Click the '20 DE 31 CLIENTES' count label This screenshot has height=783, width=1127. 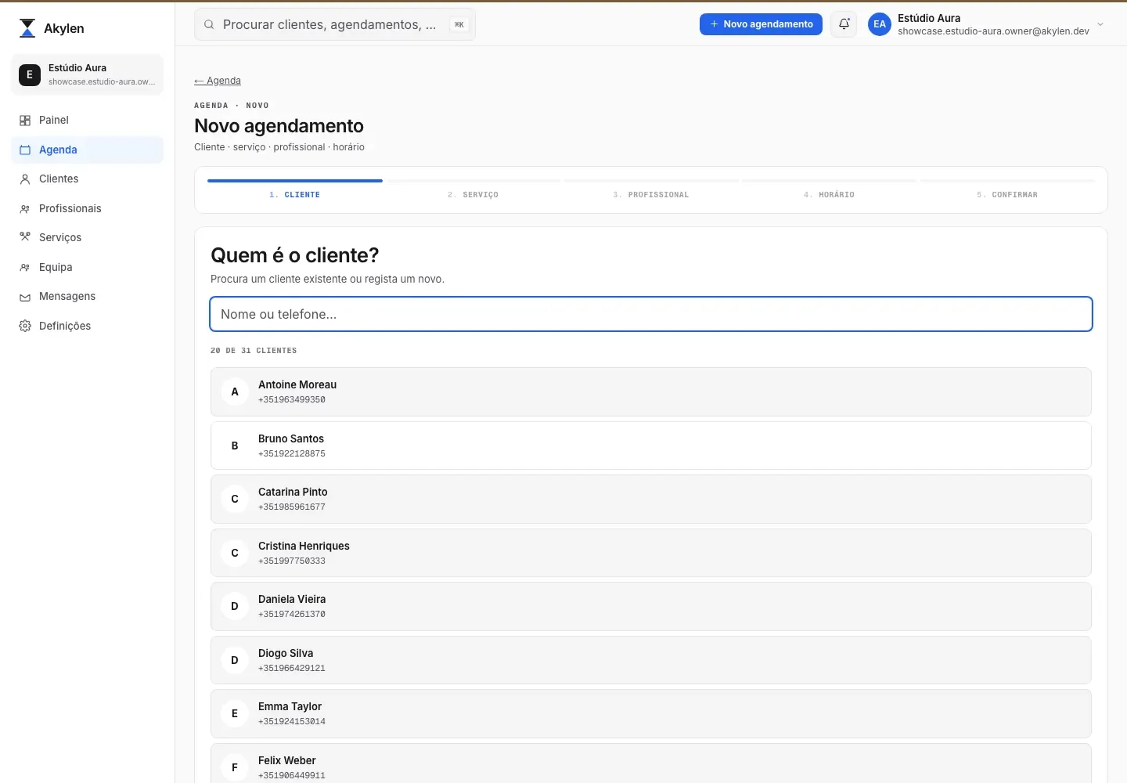(254, 351)
